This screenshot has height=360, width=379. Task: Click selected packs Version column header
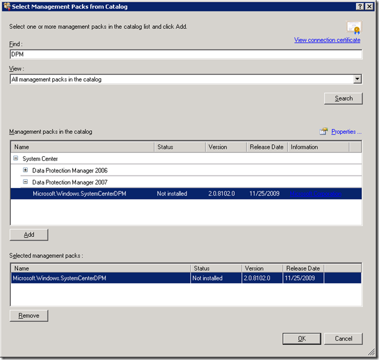pos(263,268)
